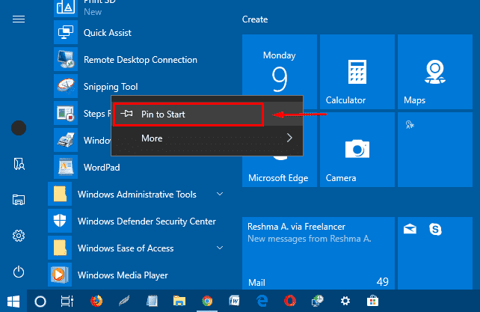Open the Mail tile with 49 messages

pyautogui.click(x=319, y=253)
